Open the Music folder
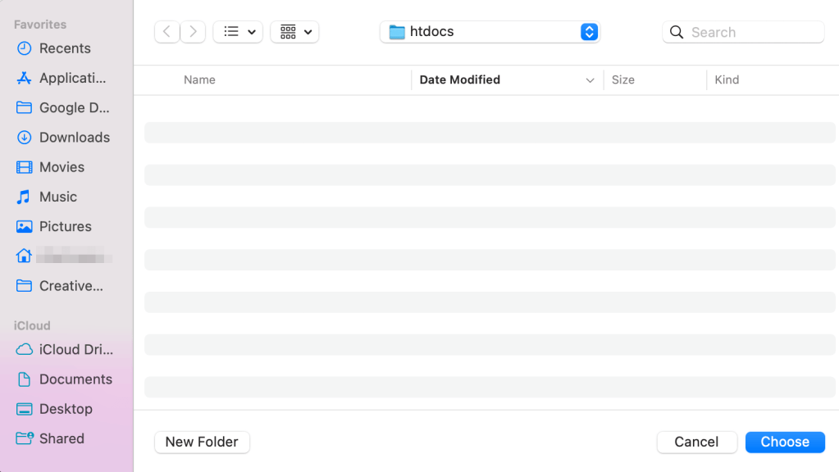839x472 pixels. tap(60, 197)
